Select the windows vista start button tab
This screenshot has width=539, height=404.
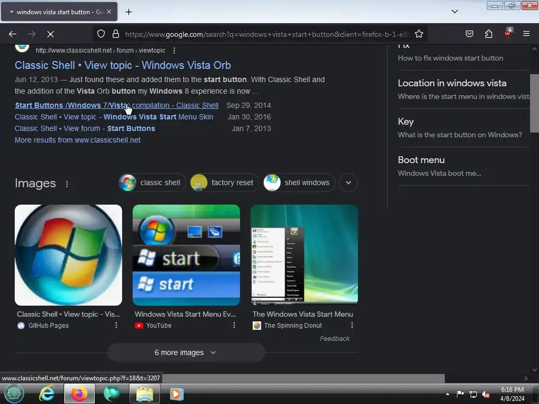[x=59, y=12]
